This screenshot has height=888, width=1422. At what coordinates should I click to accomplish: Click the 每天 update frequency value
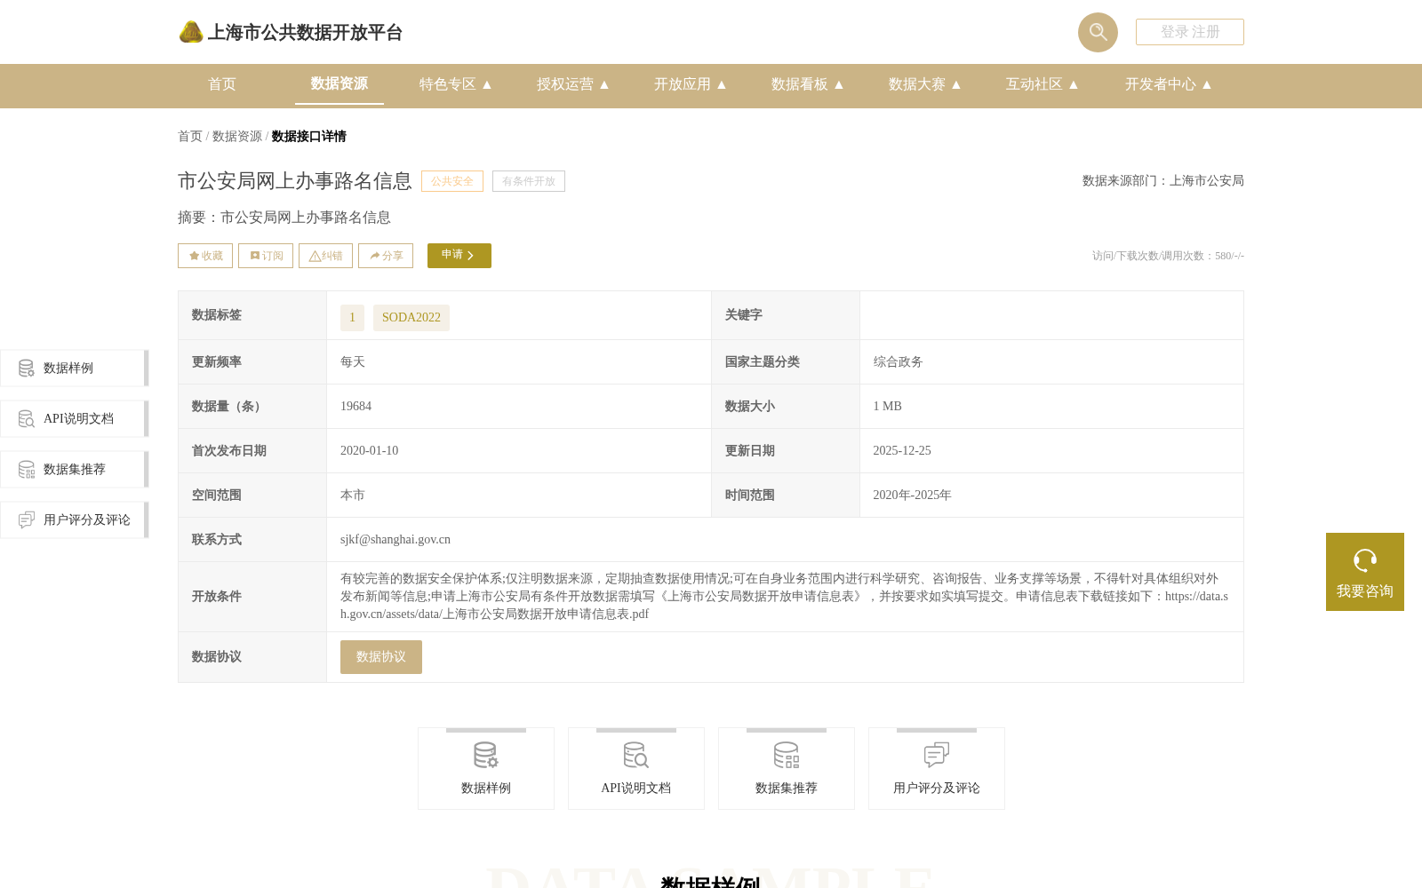353,362
